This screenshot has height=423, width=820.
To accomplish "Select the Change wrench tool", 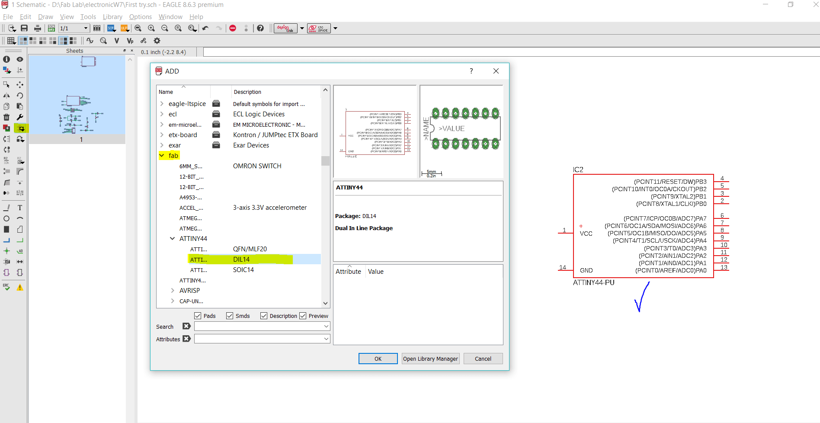I will coord(20,117).
